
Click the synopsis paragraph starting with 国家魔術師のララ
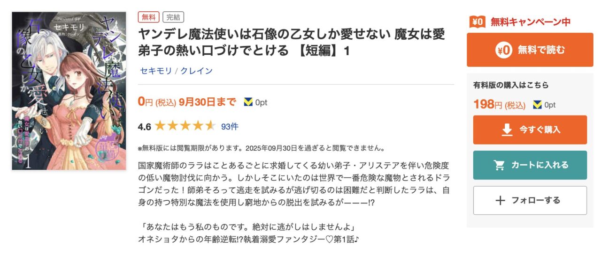pos(294,184)
